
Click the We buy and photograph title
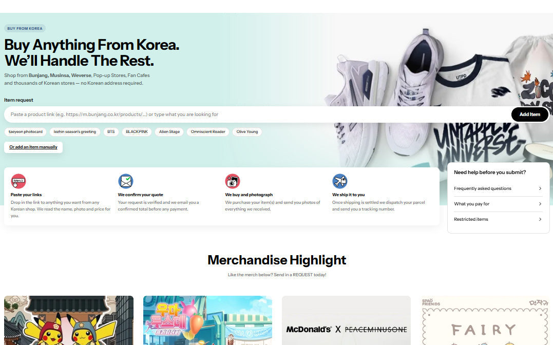[249, 195]
